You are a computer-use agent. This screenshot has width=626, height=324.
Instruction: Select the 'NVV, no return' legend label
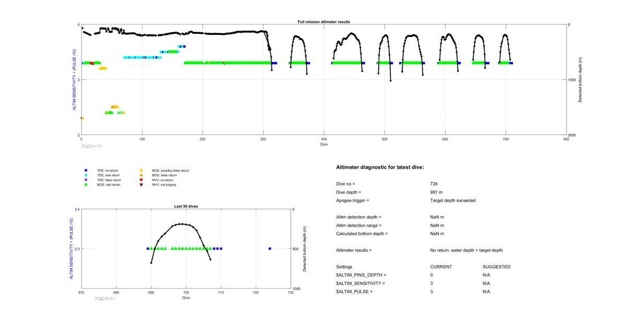pyautogui.click(x=163, y=180)
